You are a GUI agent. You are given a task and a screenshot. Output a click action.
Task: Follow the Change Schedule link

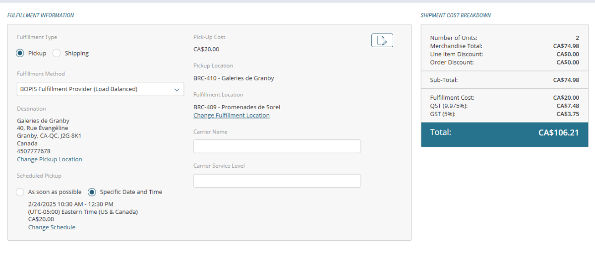coord(52,227)
